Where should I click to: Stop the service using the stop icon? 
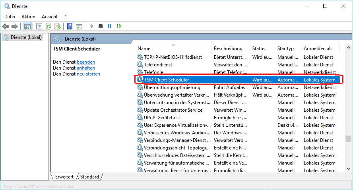[x=101, y=26]
